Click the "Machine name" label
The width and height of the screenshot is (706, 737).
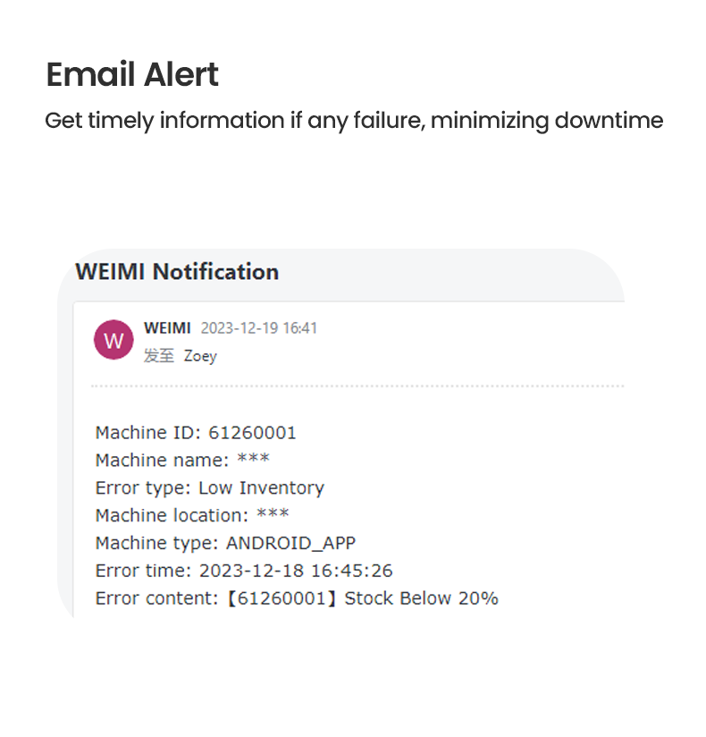click(162, 461)
